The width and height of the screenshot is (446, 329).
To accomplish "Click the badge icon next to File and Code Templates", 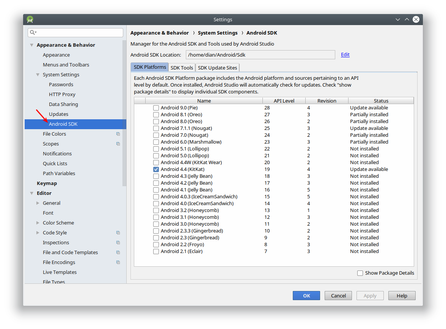I will (118, 252).
